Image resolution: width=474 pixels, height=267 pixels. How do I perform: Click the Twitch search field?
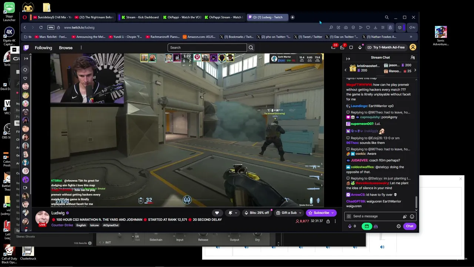[207, 47]
